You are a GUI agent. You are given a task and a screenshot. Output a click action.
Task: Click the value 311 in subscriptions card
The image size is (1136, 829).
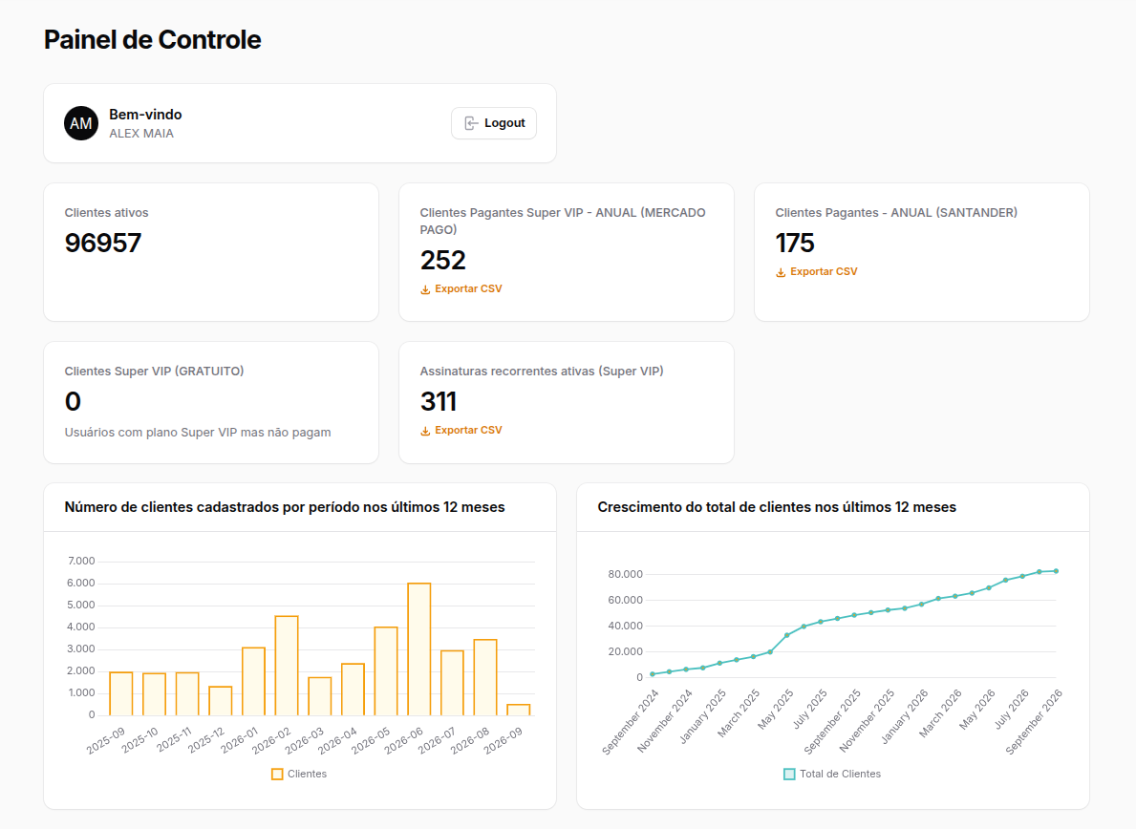[x=439, y=402]
